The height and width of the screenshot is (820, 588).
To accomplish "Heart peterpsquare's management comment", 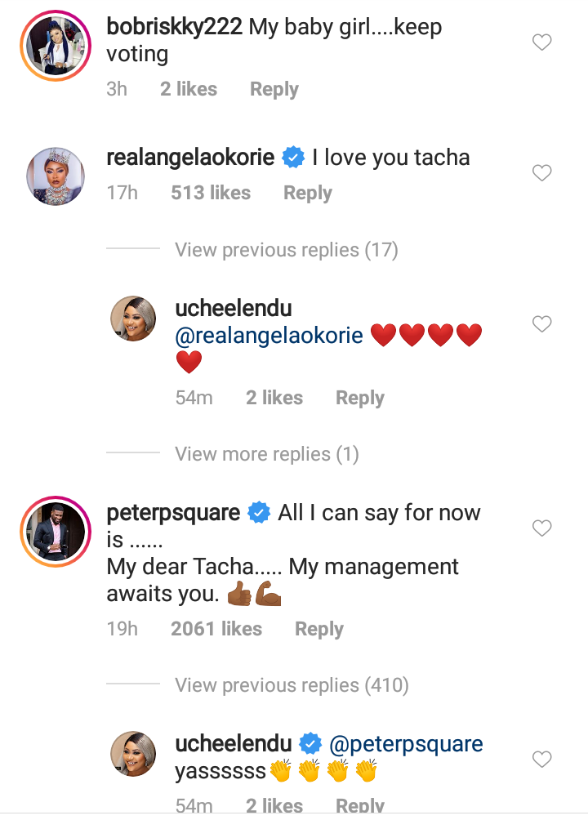I will [542, 528].
